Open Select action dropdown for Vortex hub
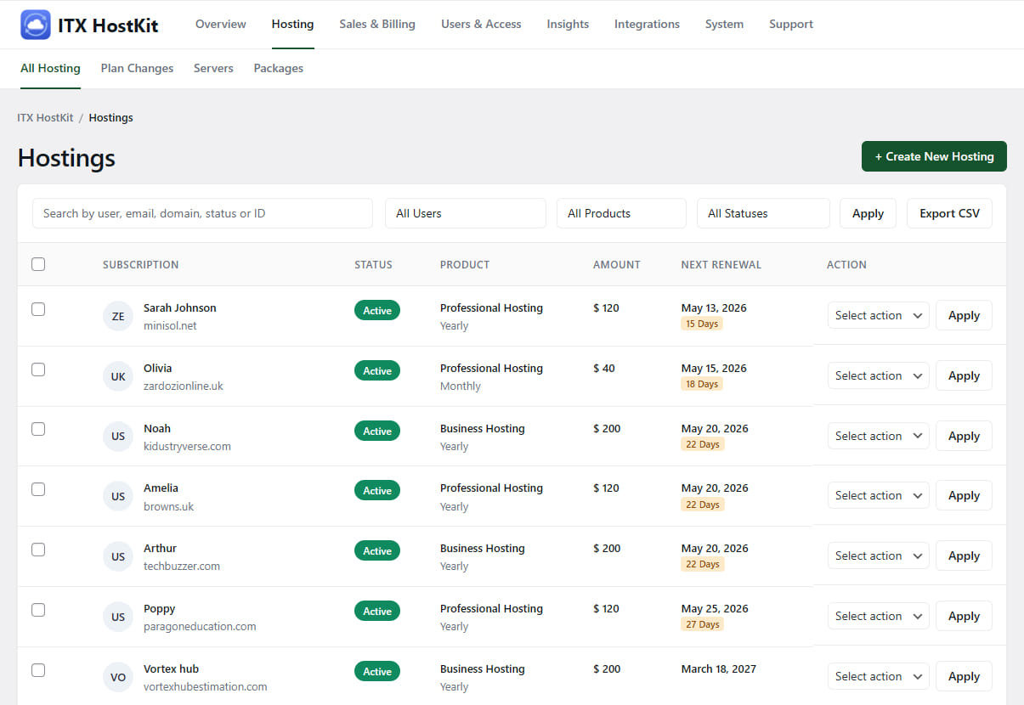The image size is (1024, 705). click(879, 676)
